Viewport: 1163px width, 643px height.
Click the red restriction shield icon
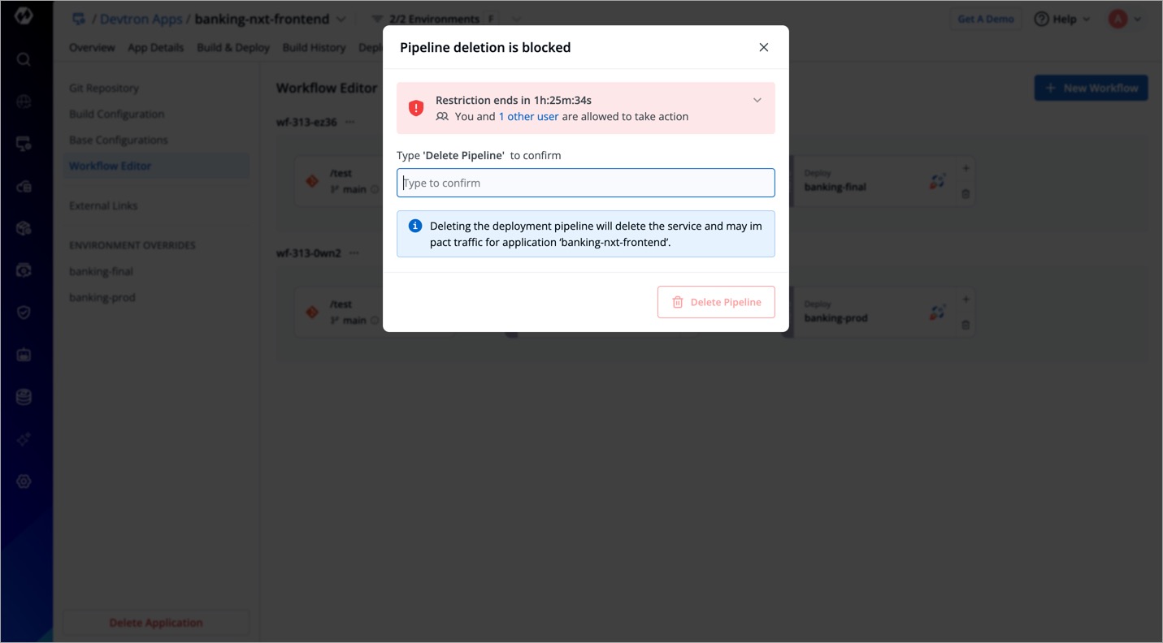click(416, 108)
